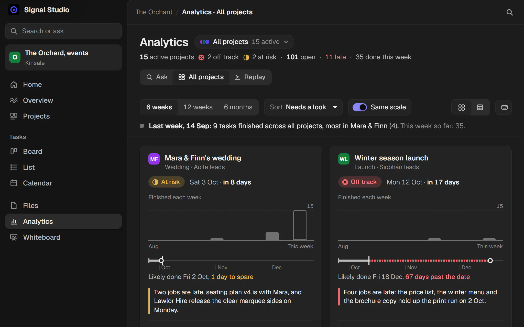524x327 pixels.
Task: Select the All projects tab
Action: (x=201, y=77)
